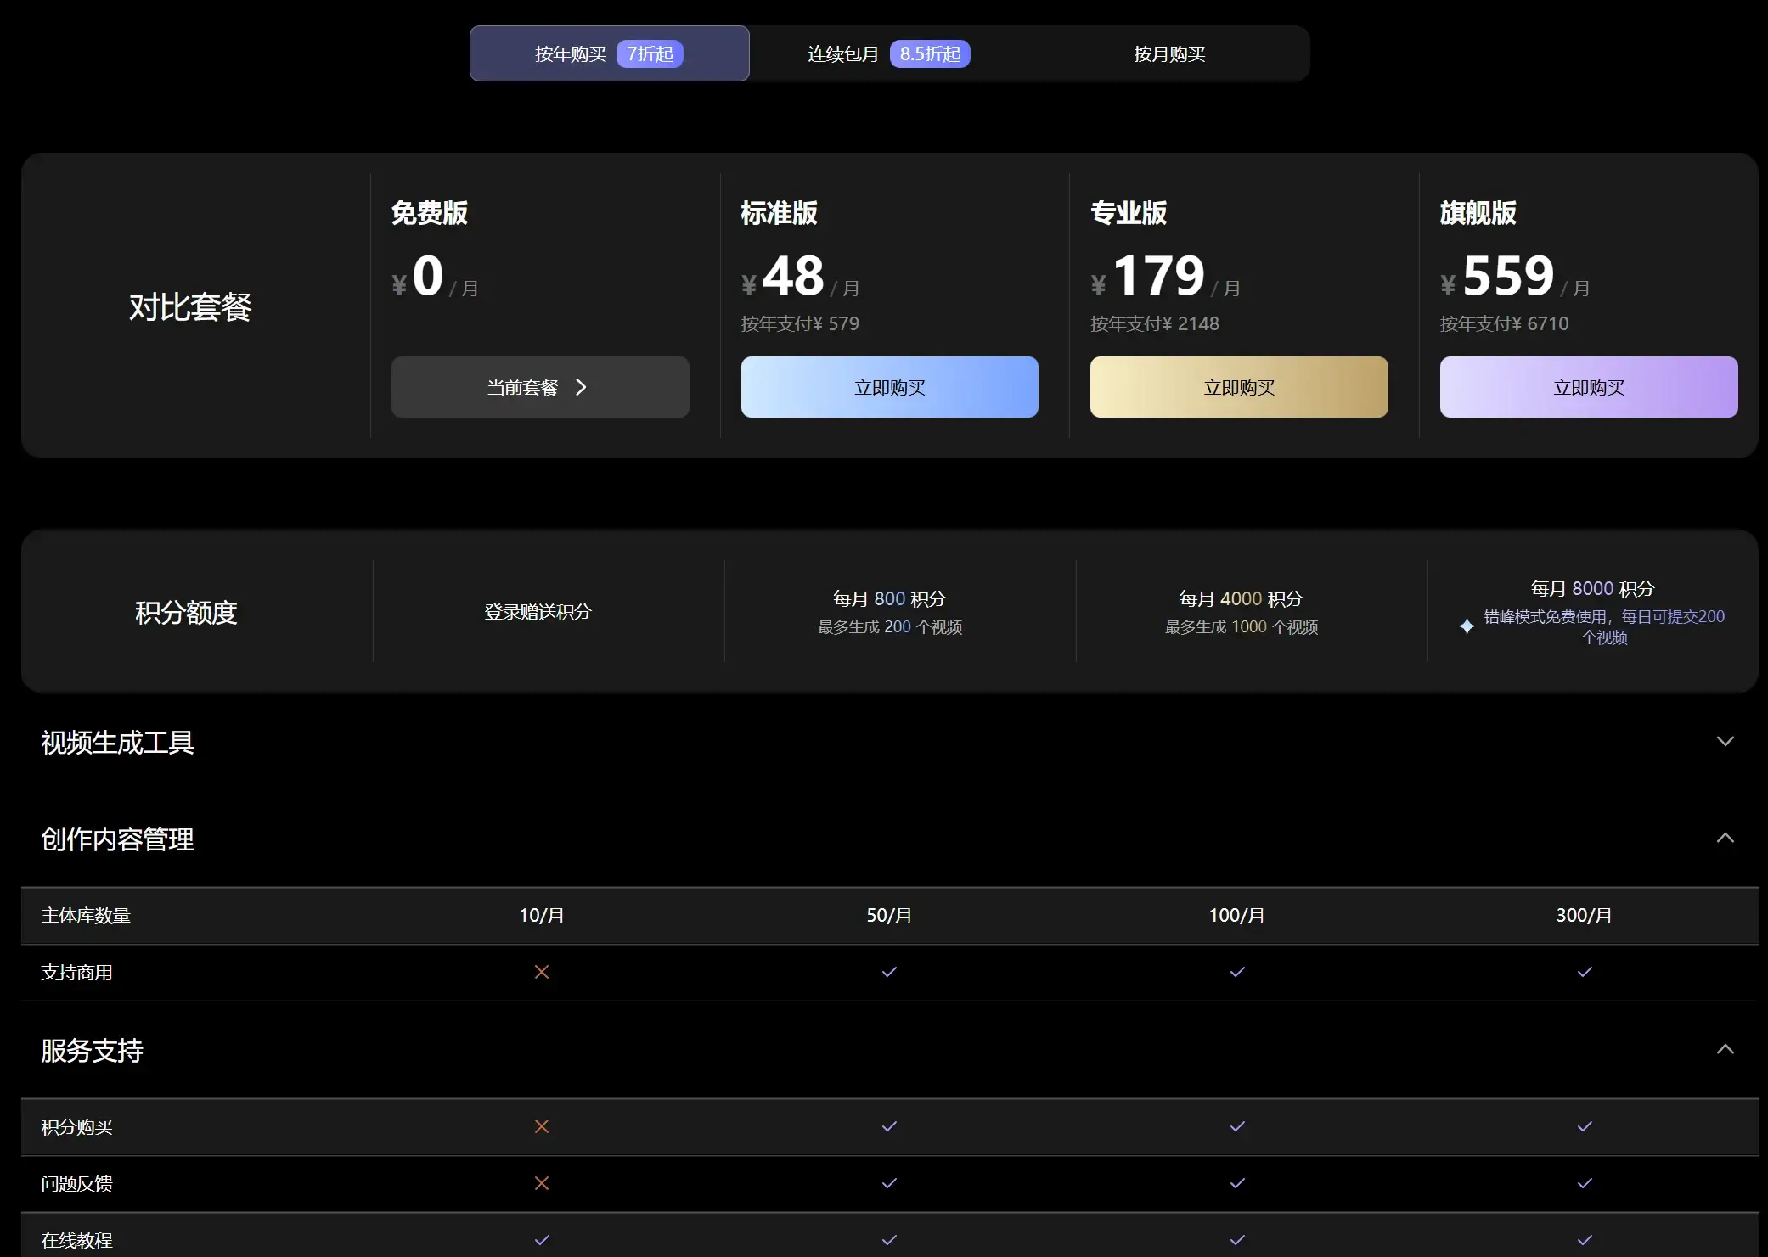Switch to the 连续包月 tab
Screen dimensions: 1768x1257
[x=843, y=54]
